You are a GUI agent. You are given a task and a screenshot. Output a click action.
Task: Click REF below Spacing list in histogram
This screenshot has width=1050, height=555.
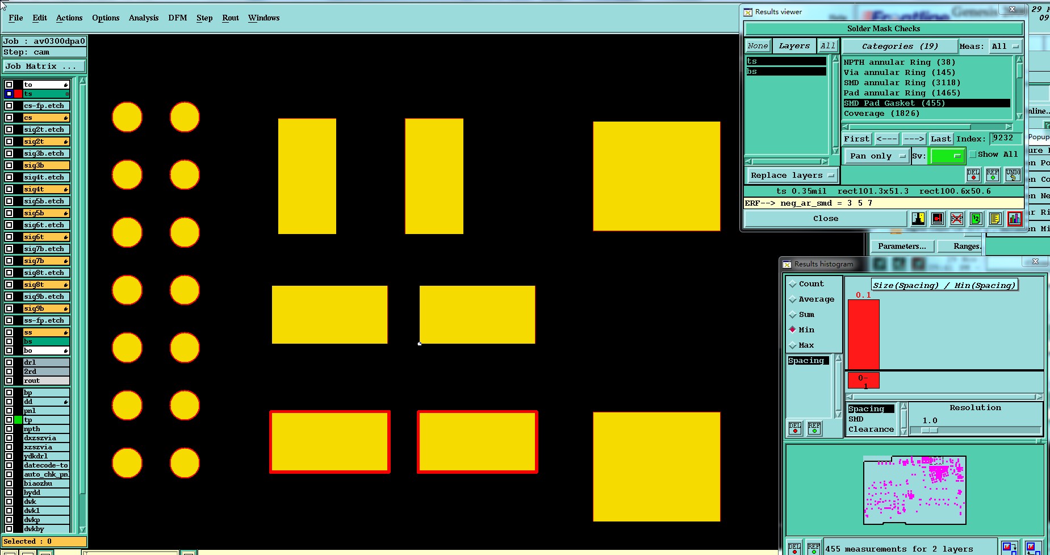[814, 428]
